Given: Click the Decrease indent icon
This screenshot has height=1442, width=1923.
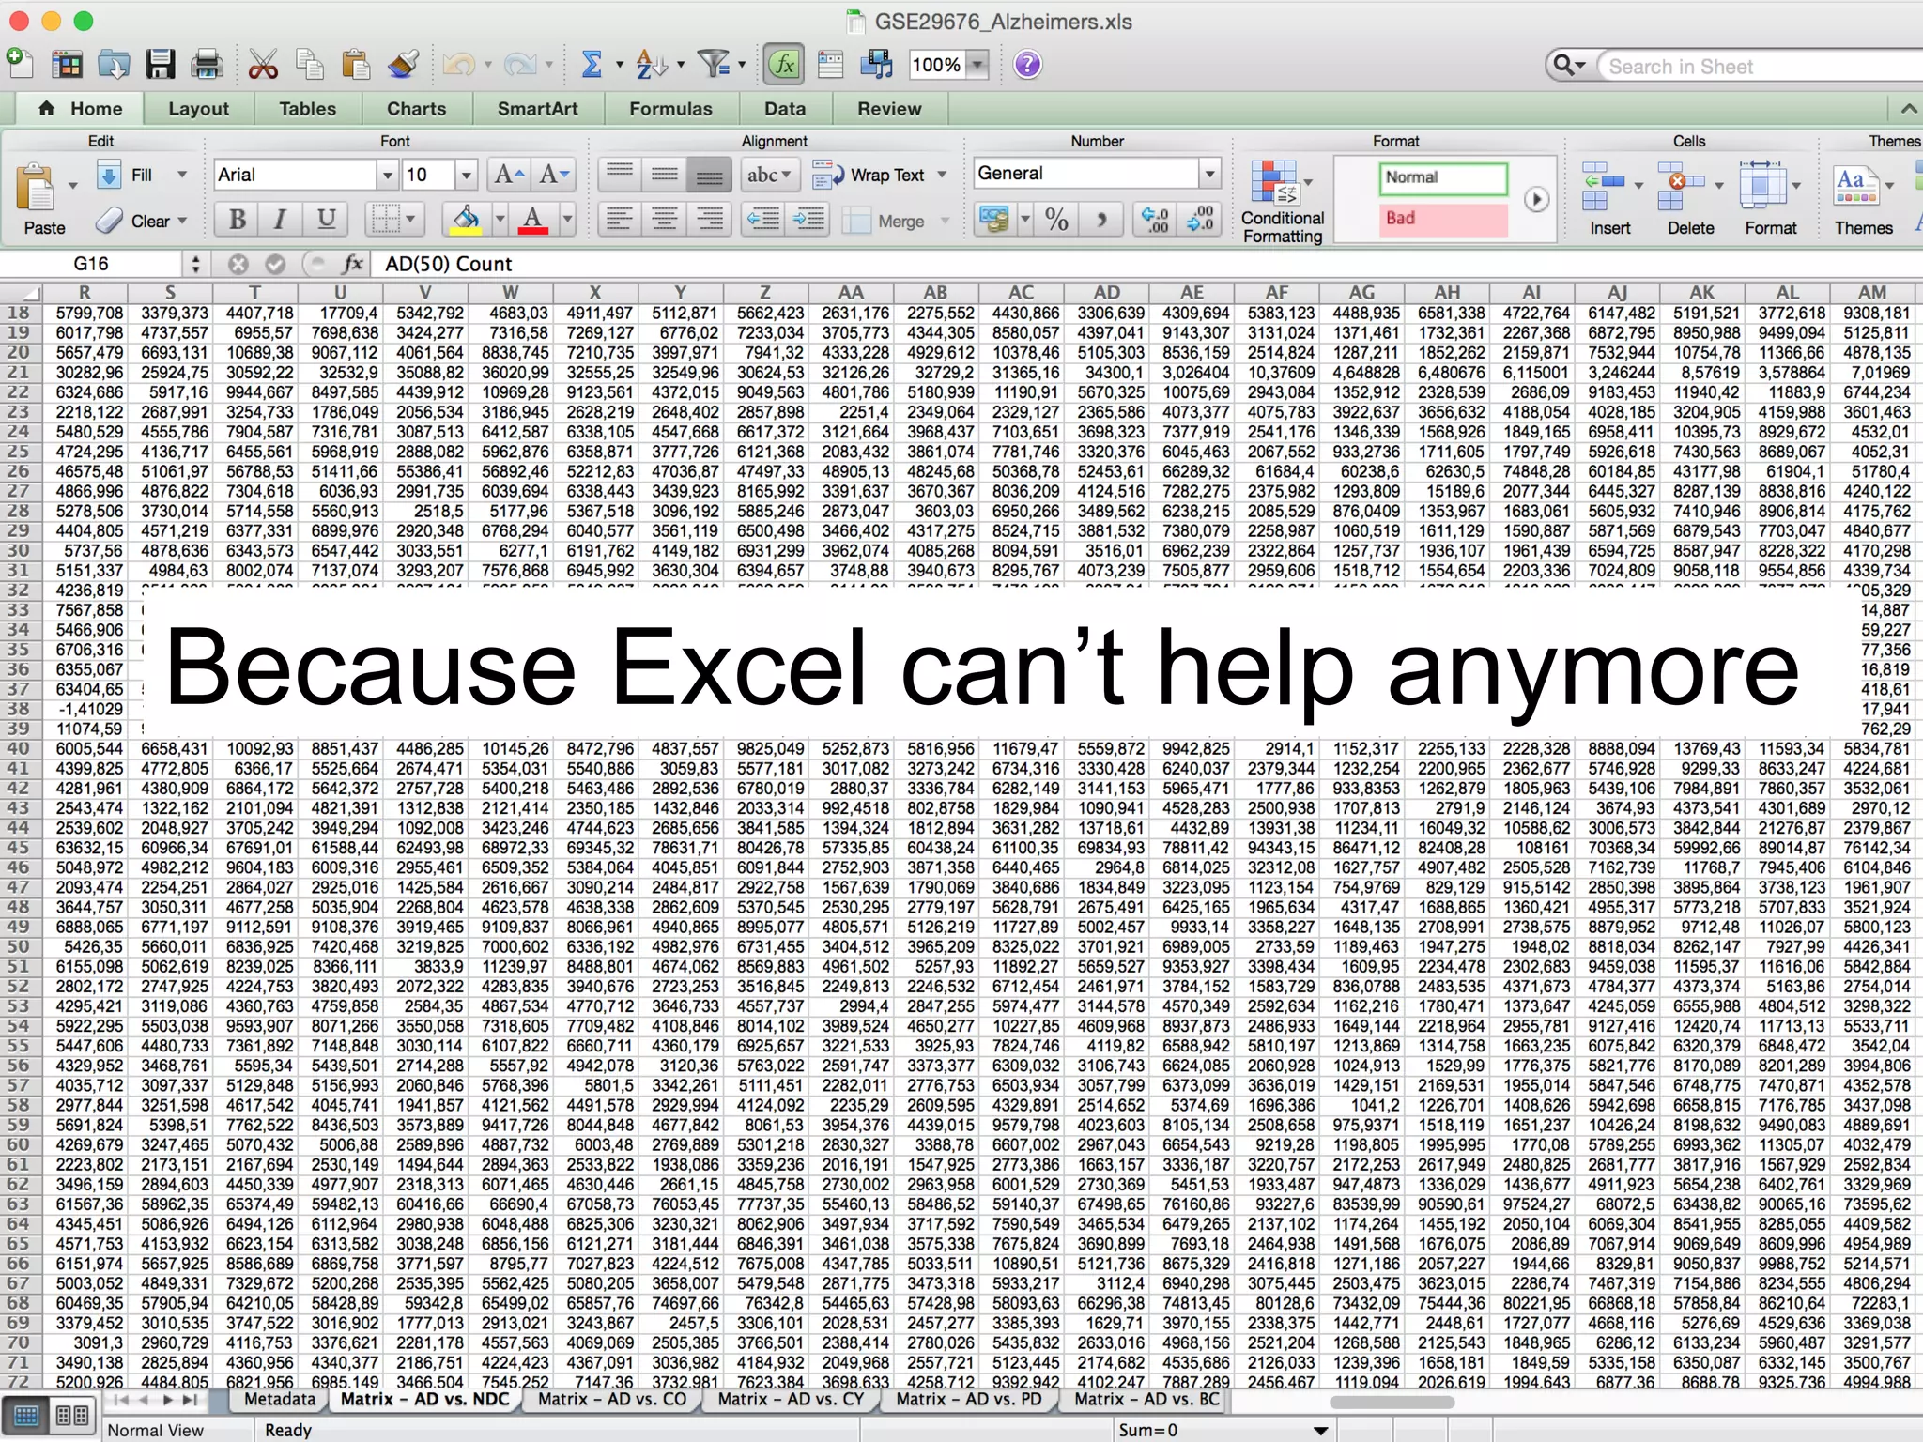Looking at the screenshot, I should coord(763,220).
